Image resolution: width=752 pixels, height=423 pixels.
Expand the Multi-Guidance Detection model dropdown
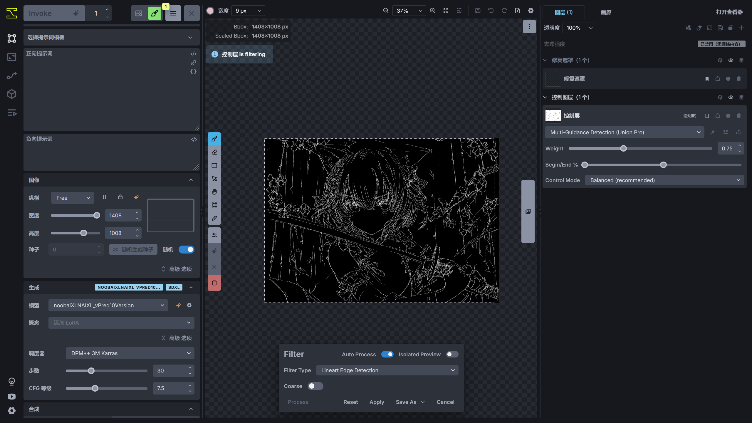coord(625,132)
